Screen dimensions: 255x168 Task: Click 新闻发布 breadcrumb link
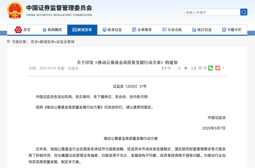point(47,42)
